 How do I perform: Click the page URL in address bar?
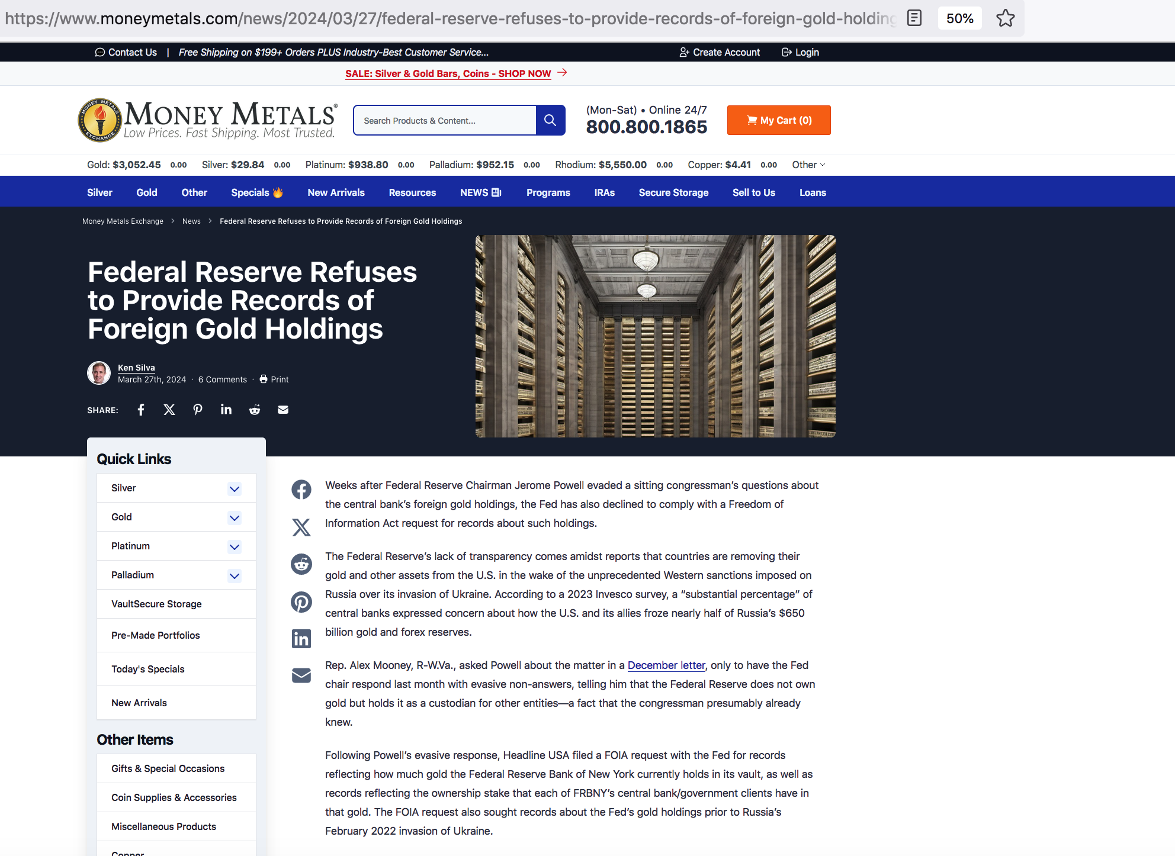[450, 18]
